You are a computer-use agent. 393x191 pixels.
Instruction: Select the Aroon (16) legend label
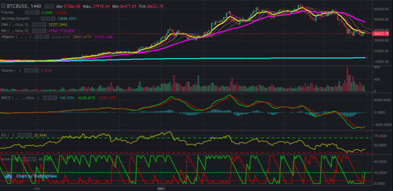(x=10, y=159)
